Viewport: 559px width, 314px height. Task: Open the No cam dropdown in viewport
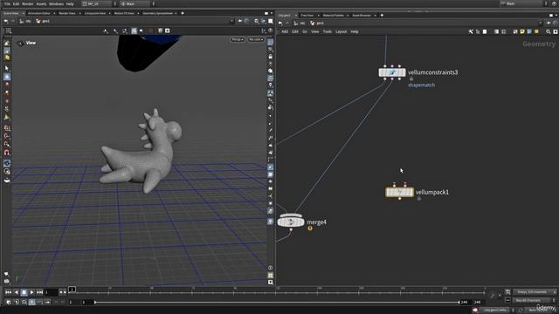click(x=256, y=39)
